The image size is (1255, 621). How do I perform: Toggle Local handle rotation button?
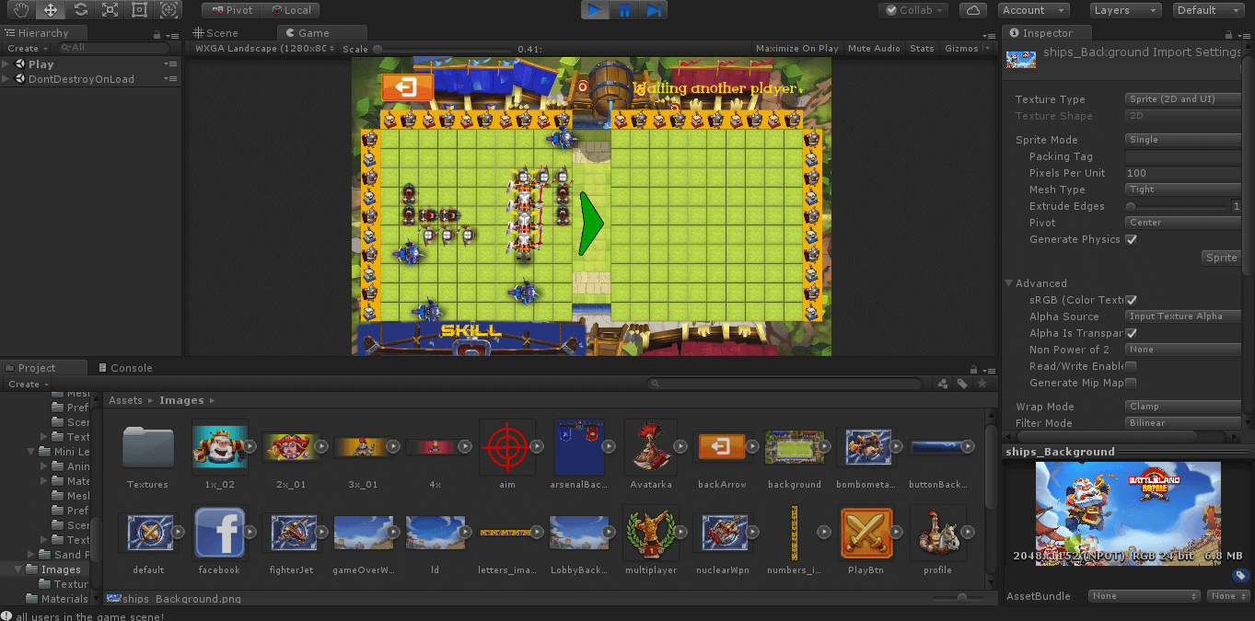(290, 10)
